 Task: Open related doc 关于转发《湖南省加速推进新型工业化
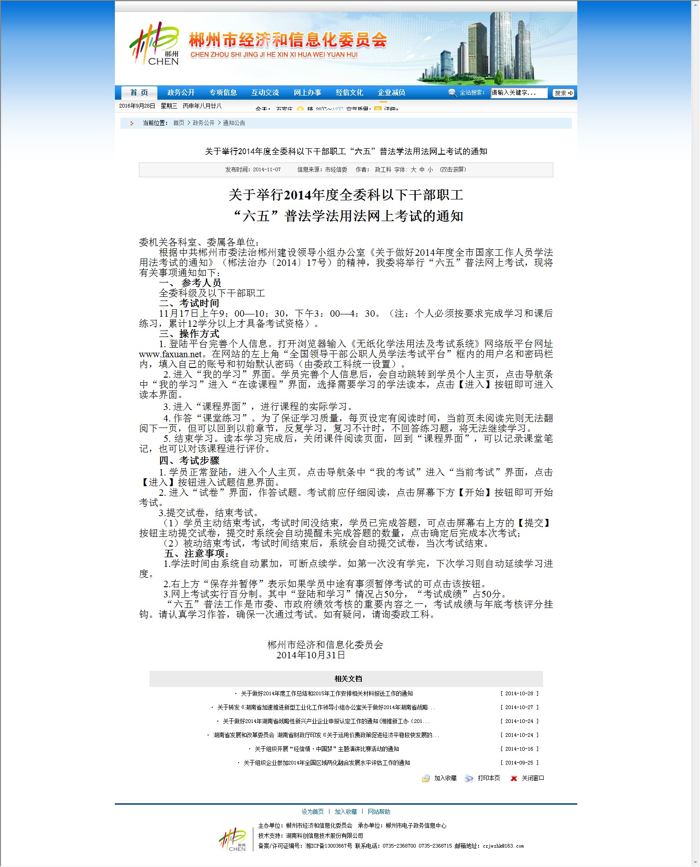point(326,708)
